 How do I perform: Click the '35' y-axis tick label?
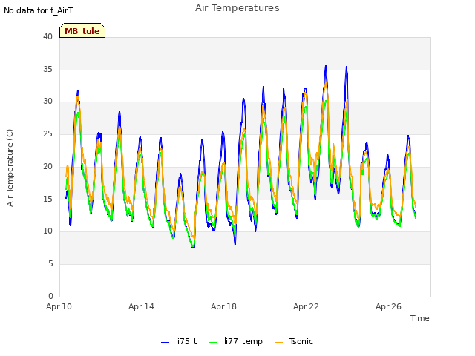47,69
